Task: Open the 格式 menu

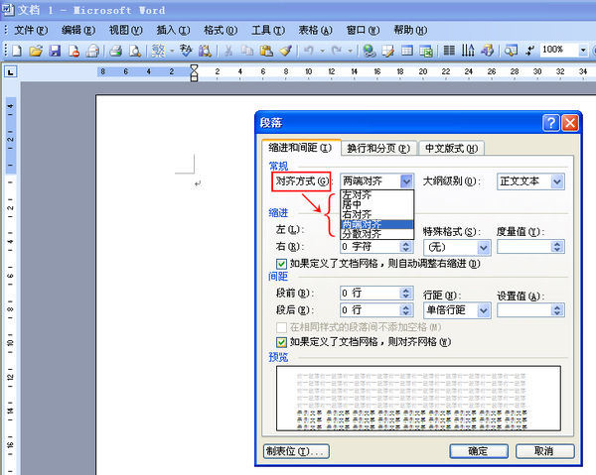Action: coord(221,30)
